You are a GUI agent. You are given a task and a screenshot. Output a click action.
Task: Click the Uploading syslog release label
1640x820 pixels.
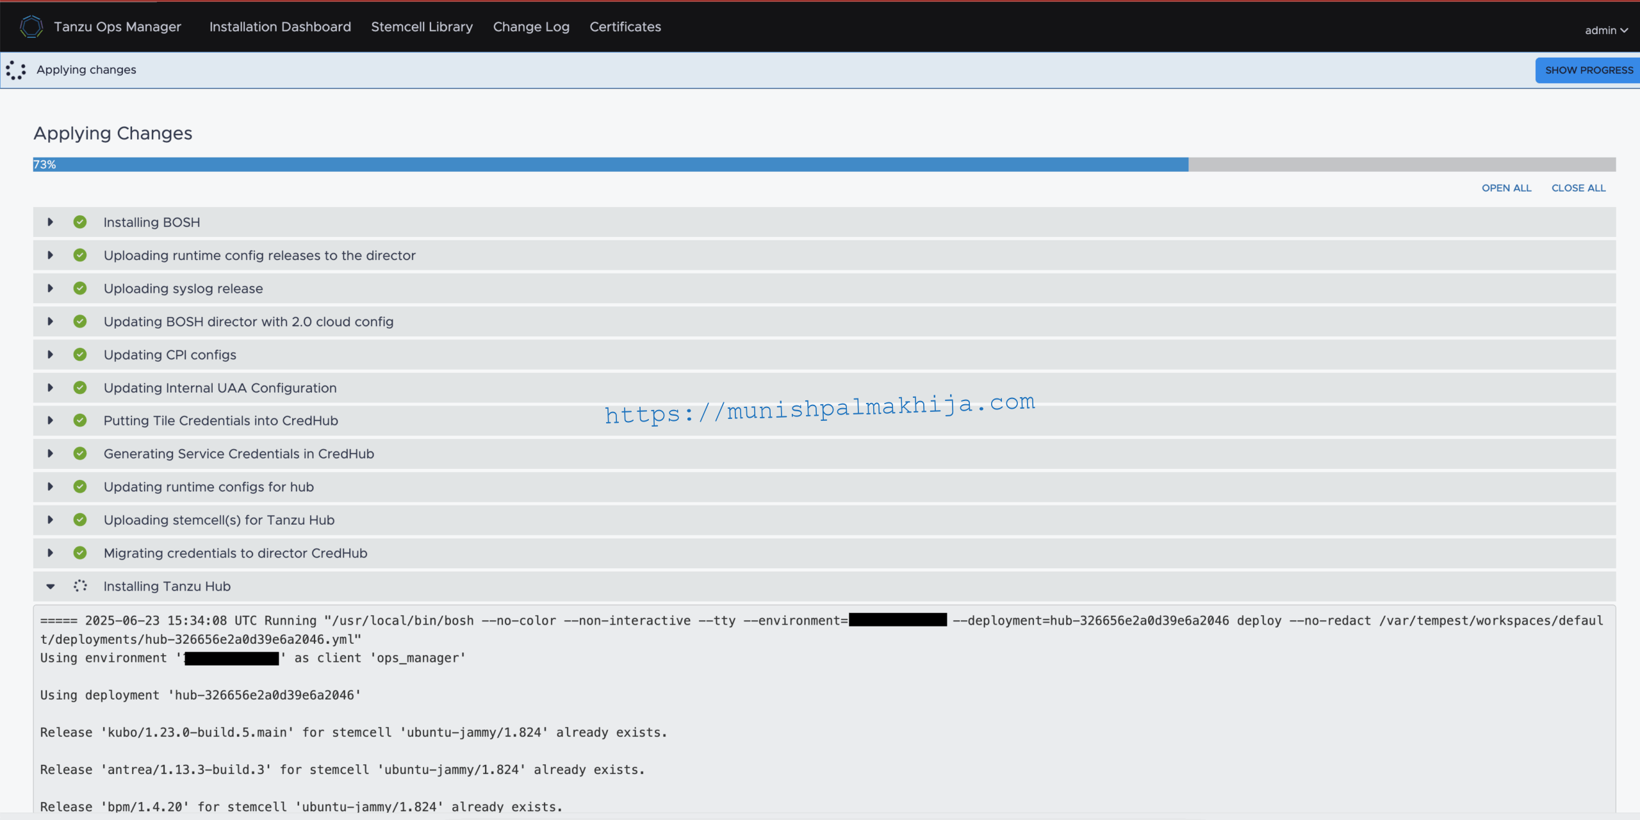(183, 288)
